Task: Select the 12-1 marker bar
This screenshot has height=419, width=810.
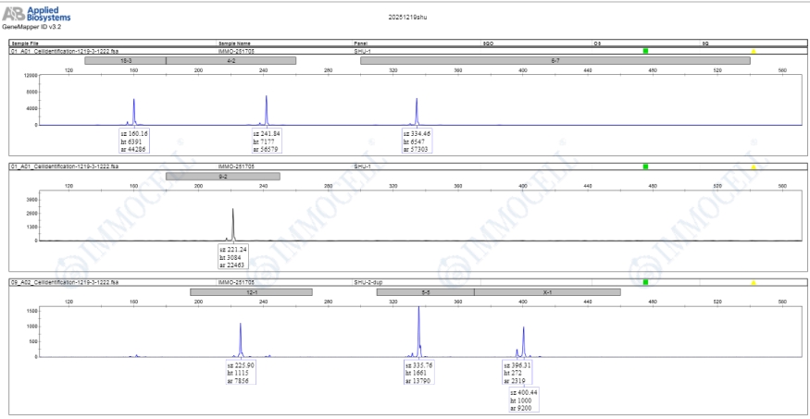Action: click(x=251, y=291)
